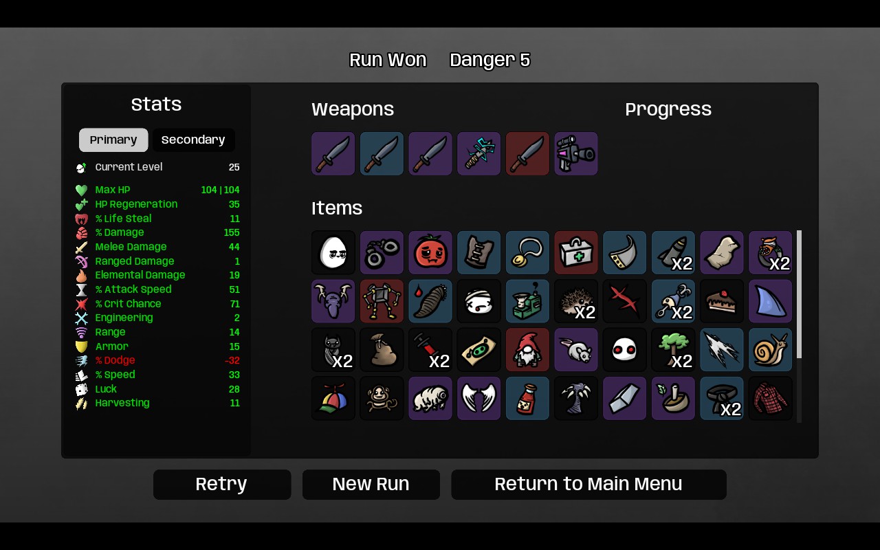This screenshot has height=550, width=880.
Task: Select the Primary stats tab
Action: [x=113, y=140]
